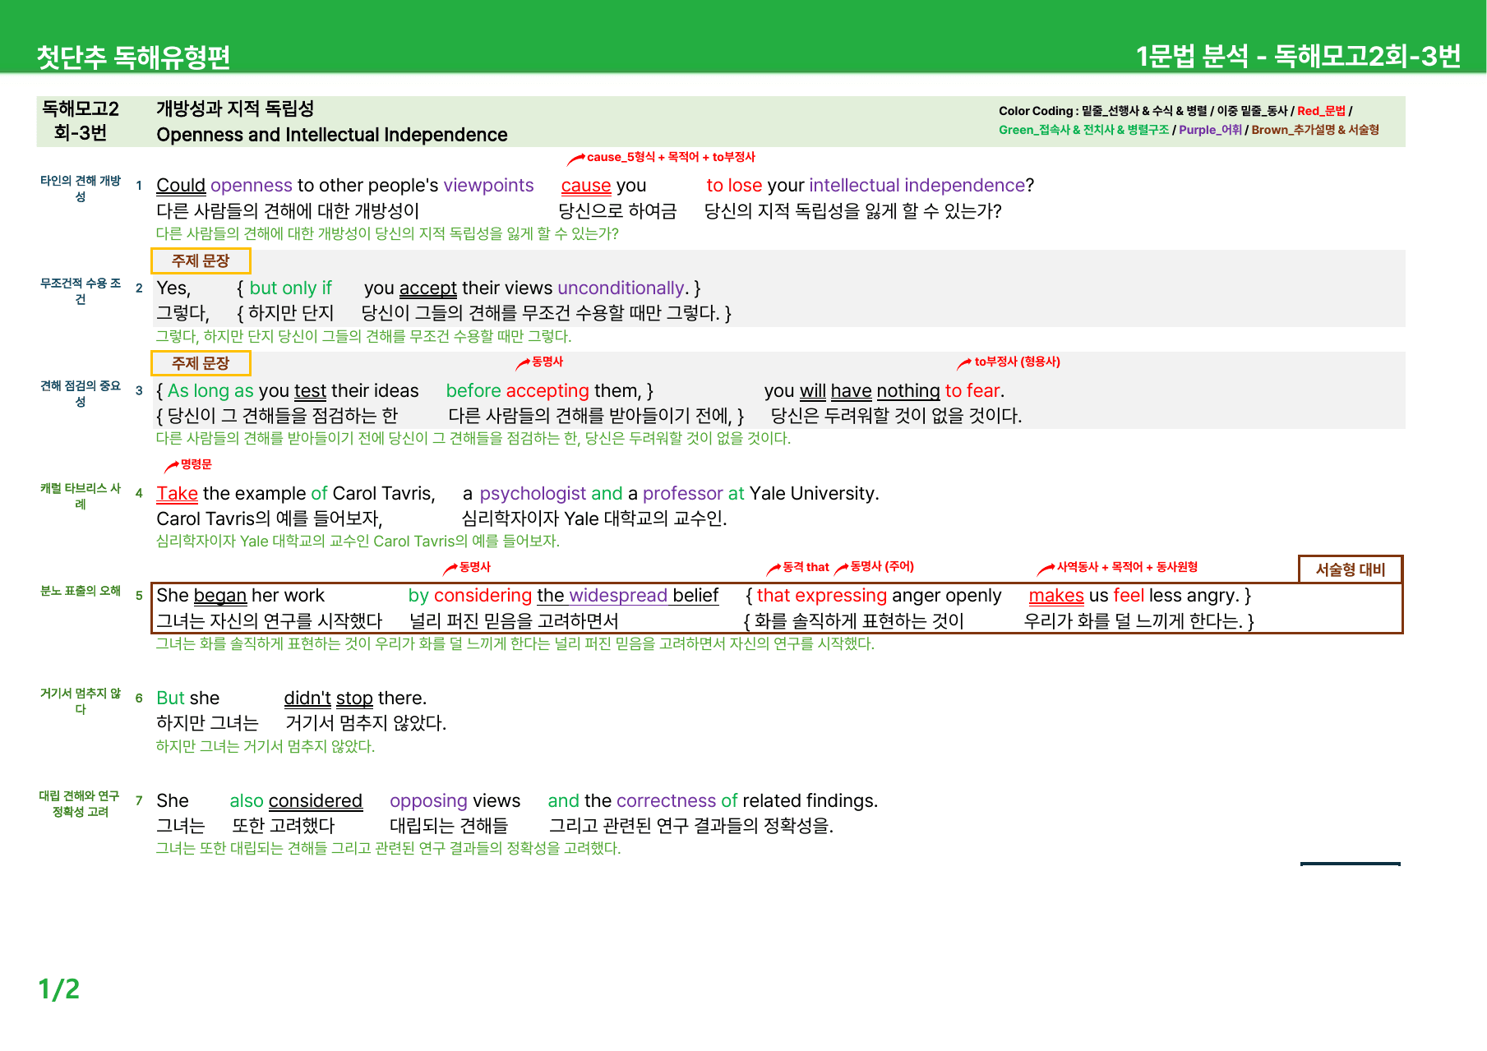Click the grammar note 'to부정사 (형용사)'
This screenshot has width=1487, height=1051.
tap(1017, 362)
